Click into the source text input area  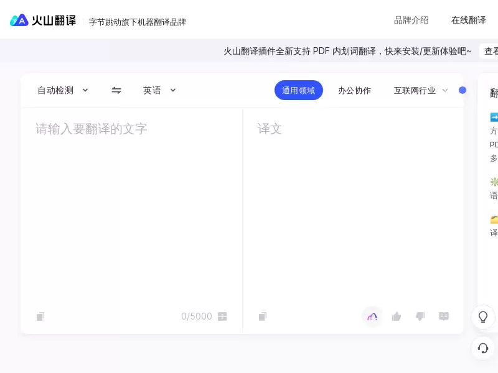131,206
